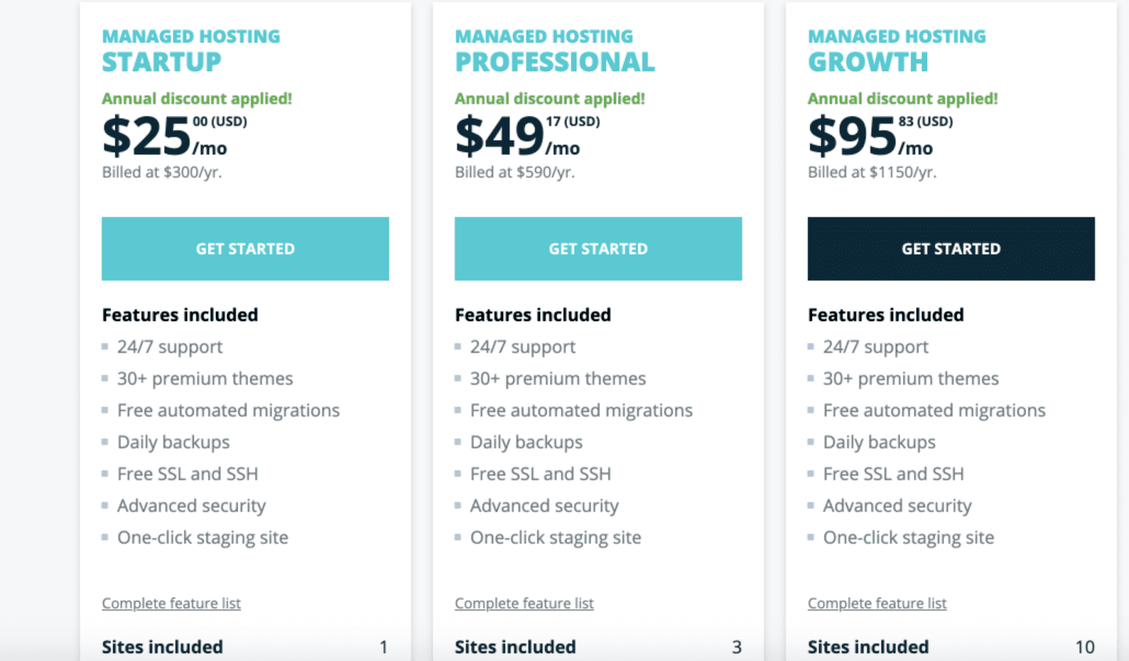Click One-click staging site in Startup
1129x661 pixels.
(203, 537)
